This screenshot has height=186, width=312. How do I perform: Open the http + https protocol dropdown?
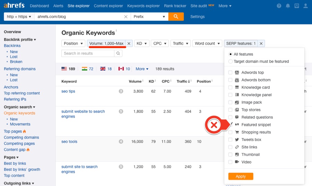tap(19, 17)
